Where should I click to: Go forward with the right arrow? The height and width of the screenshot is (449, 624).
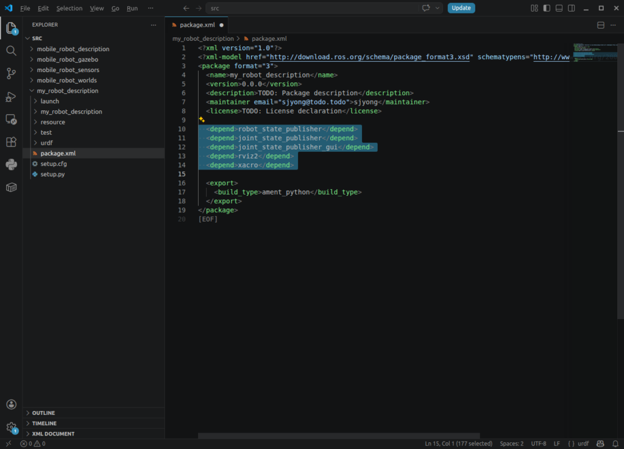(199, 8)
